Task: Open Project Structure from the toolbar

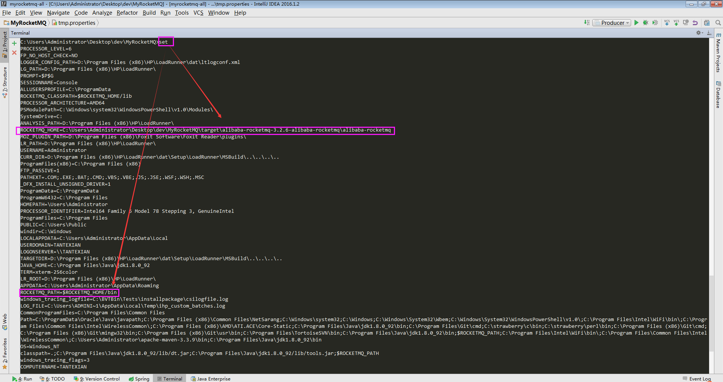Action: pyautogui.click(x=707, y=23)
